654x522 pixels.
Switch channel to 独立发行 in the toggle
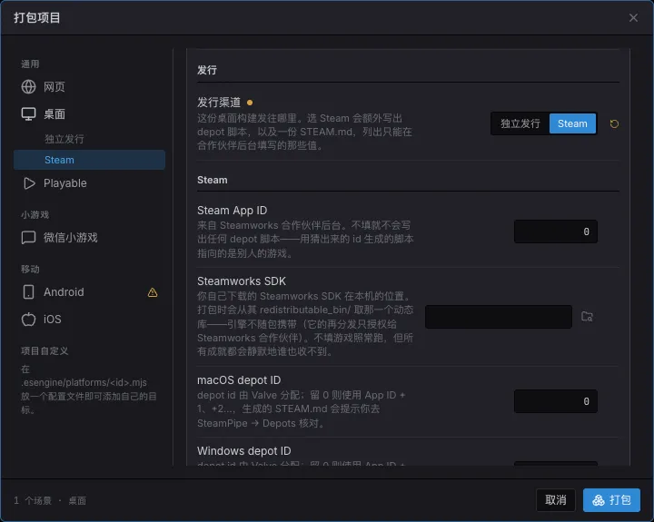tap(520, 123)
